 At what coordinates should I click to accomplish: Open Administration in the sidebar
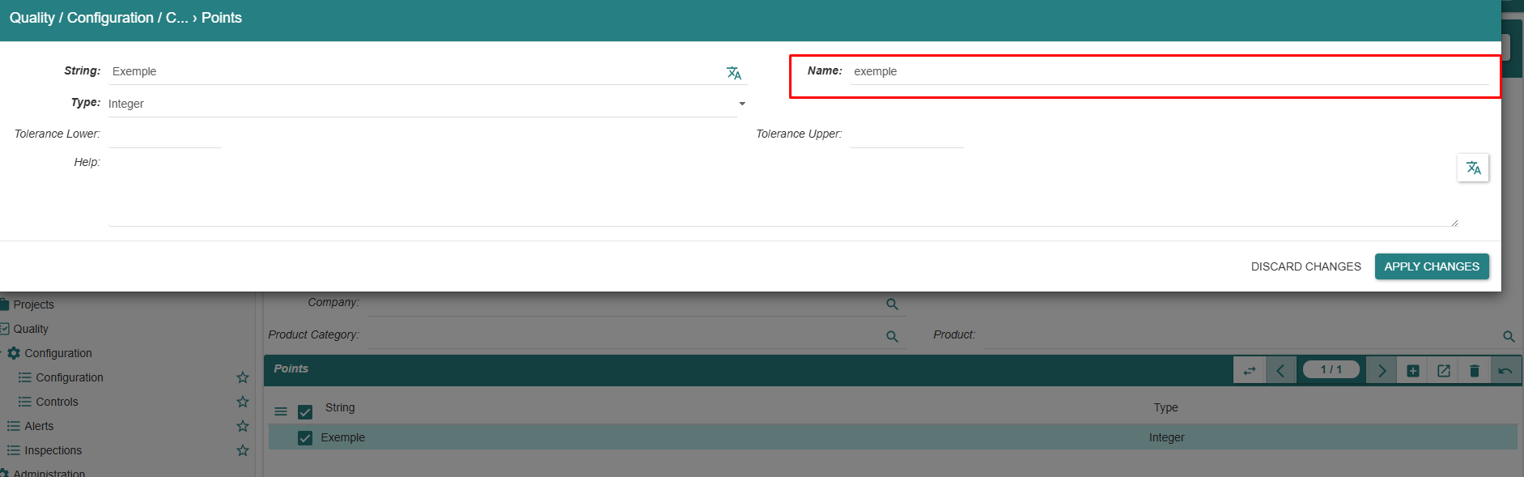click(49, 473)
